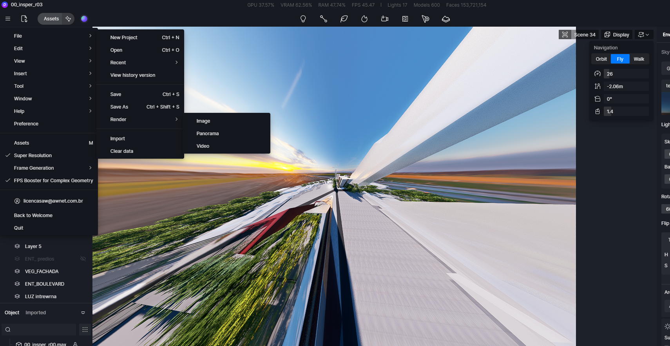Select the path tool icon
Screen dimensions: 670x346
(x=323, y=19)
